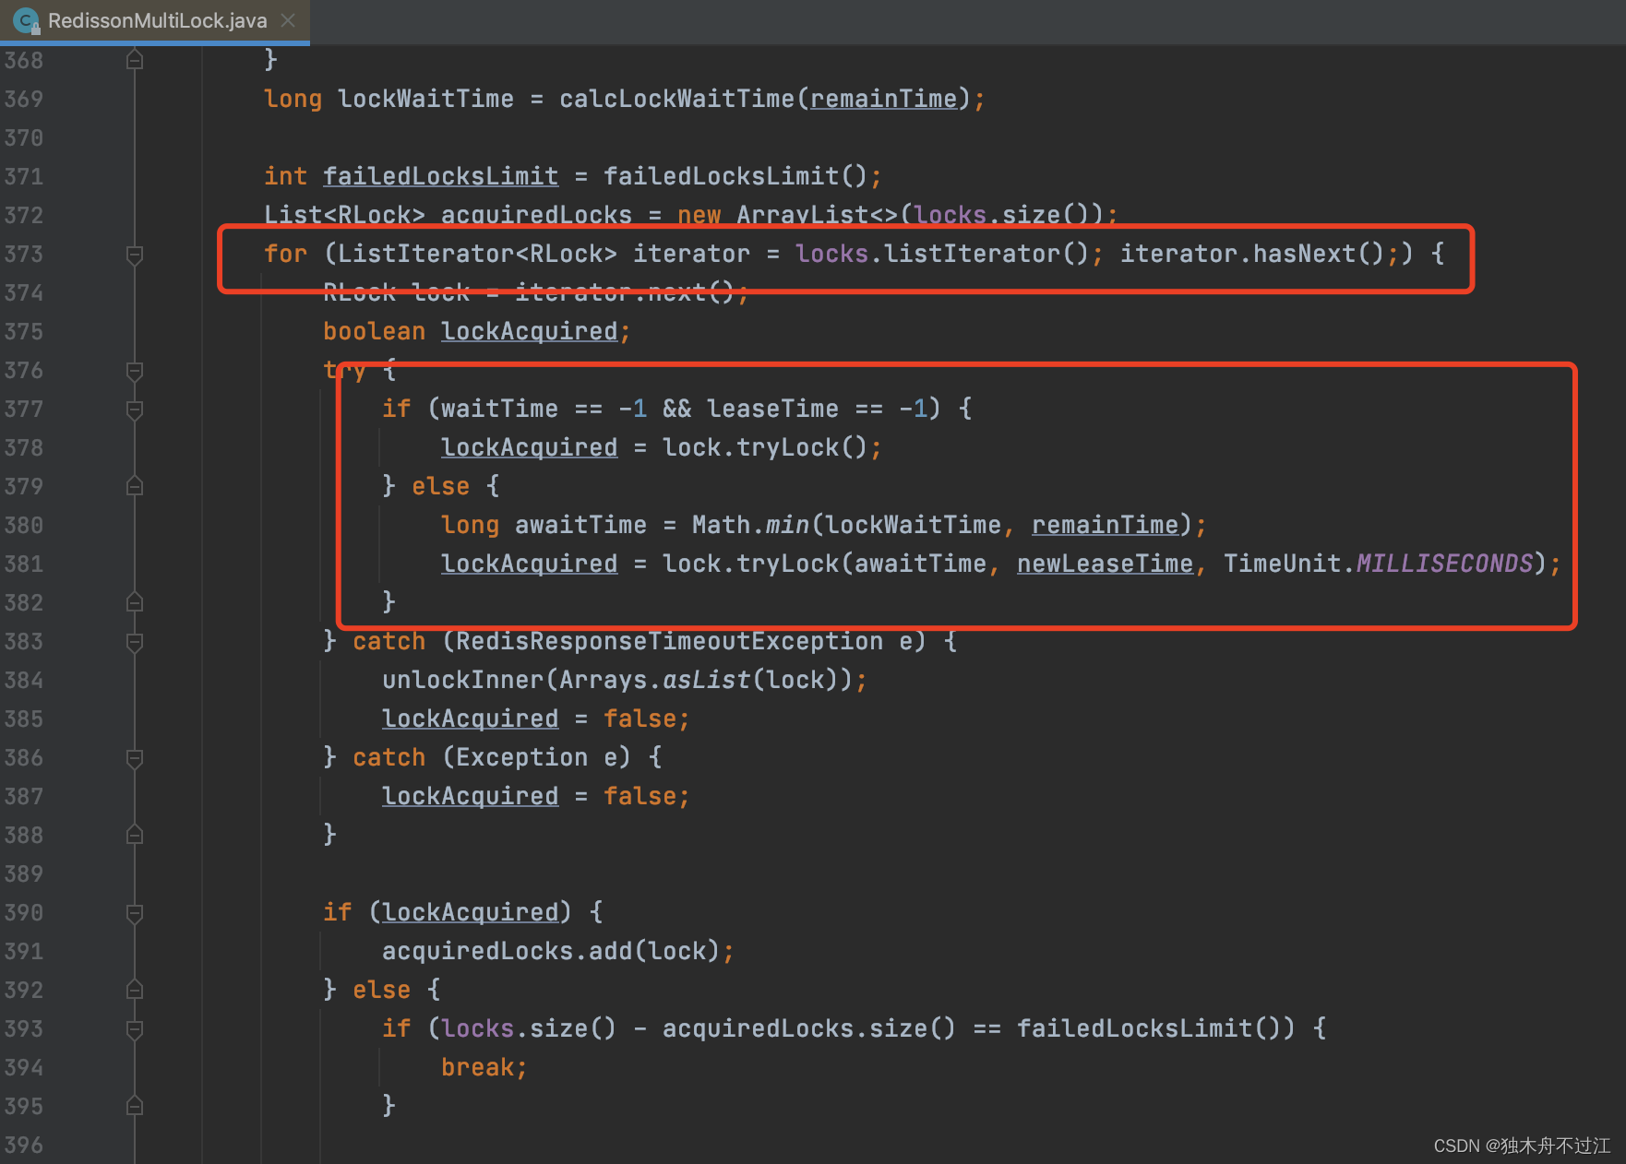Viewport: 1626px width, 1164px height.
Task: Click failedLocksLimit variable declaration on line 371
Action: click(440, 176)
